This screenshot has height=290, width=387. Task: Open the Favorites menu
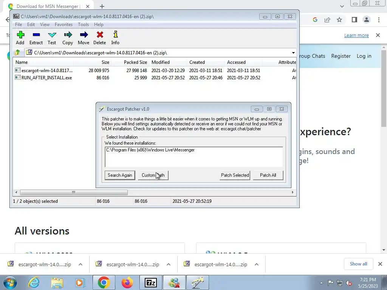pos(63,25)
